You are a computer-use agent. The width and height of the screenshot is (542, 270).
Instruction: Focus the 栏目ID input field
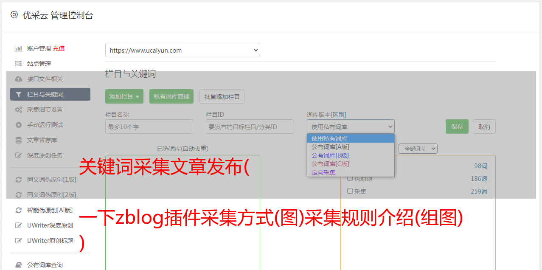250,127
